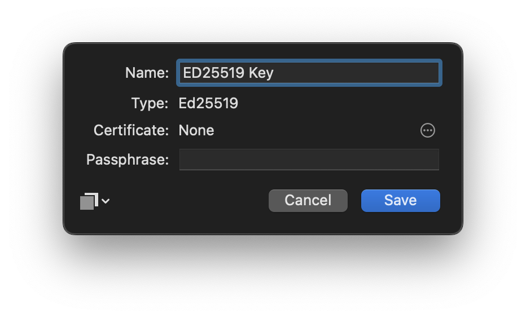
Task: Click the right end of the Passphrase field
Action: 429,160
